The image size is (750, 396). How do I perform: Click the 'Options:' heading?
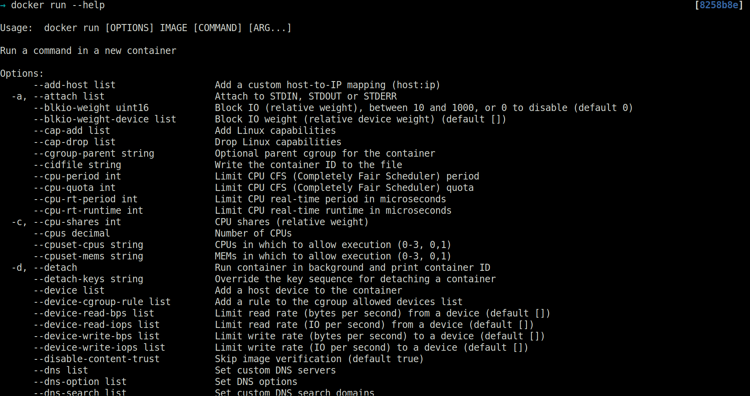22,74
